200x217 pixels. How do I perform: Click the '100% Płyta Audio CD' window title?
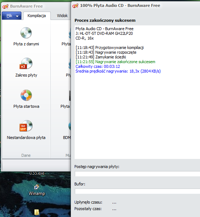click(120, 5)
